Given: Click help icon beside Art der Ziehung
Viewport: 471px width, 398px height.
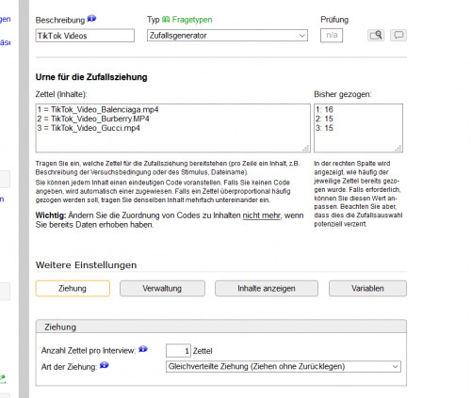Looking at the screenshot, I should coord(105,365).
